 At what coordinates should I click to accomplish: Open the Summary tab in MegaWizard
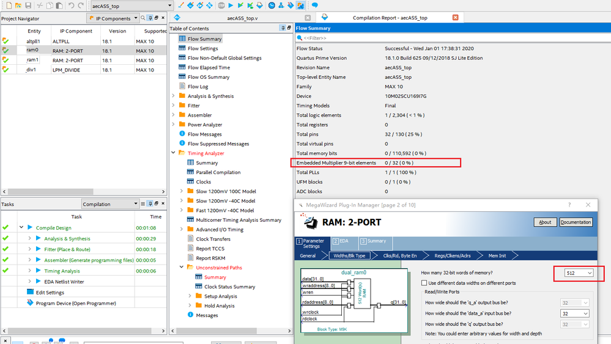pos(376,243)
